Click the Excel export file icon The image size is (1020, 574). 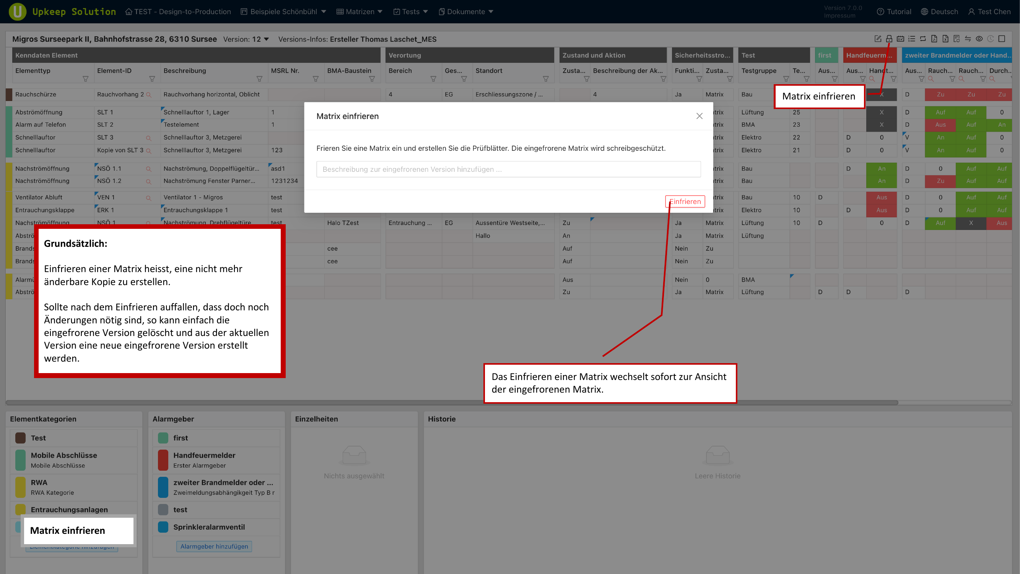(945, 39)
